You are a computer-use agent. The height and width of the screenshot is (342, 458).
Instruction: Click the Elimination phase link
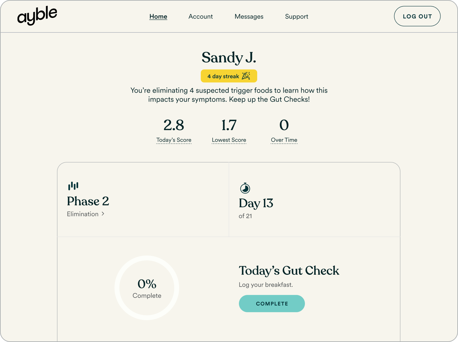[x=83, y=214]
